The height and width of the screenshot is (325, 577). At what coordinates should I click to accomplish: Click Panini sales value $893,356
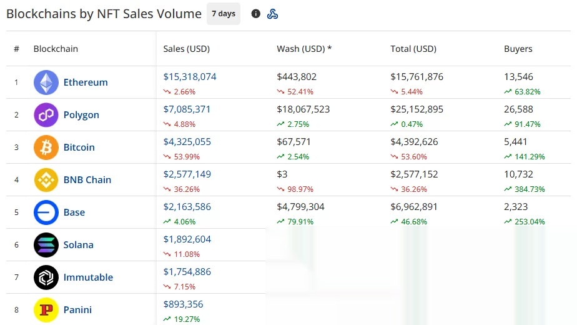tap(183, 304)
